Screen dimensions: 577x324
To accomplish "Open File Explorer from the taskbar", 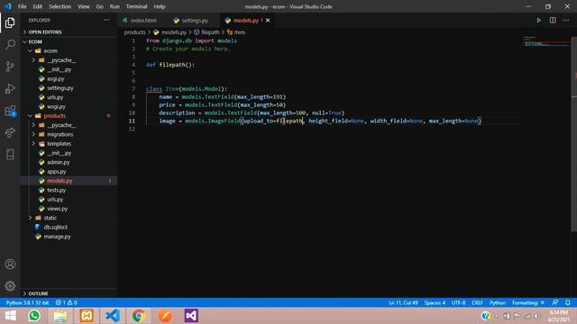I will click(x=60, y=316).
